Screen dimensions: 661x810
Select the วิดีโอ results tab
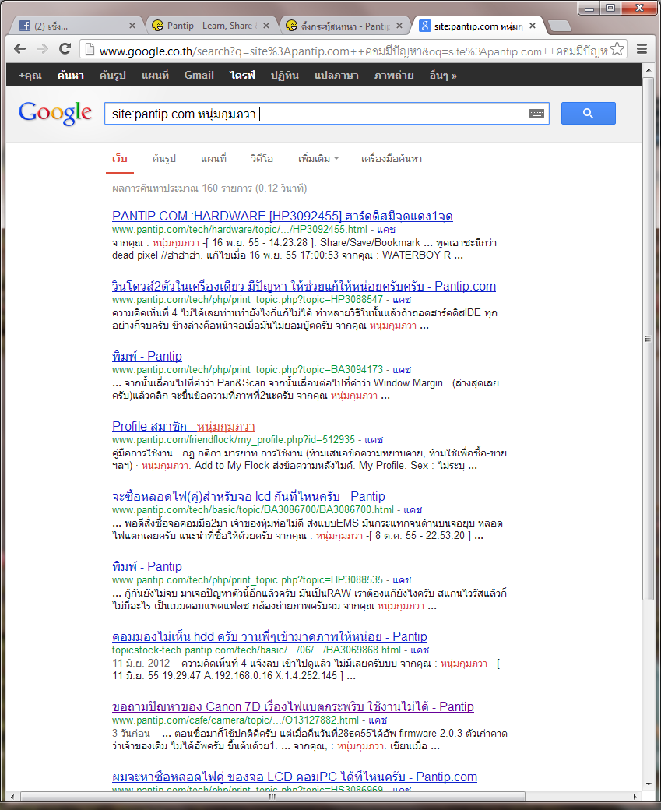[x=262, y=159]
